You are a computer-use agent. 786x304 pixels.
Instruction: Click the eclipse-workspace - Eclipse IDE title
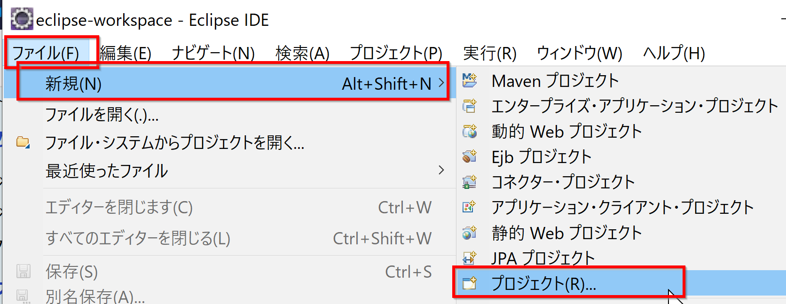(x=152, y=20)
